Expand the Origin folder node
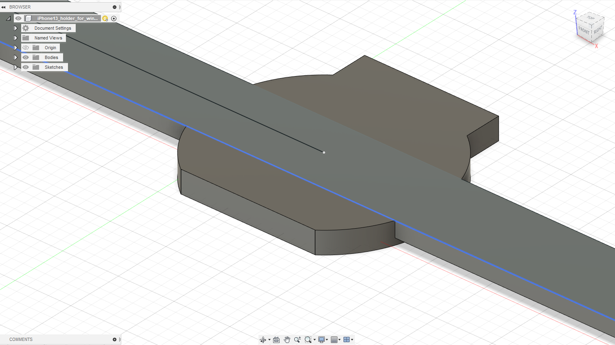 coord(15,48)
